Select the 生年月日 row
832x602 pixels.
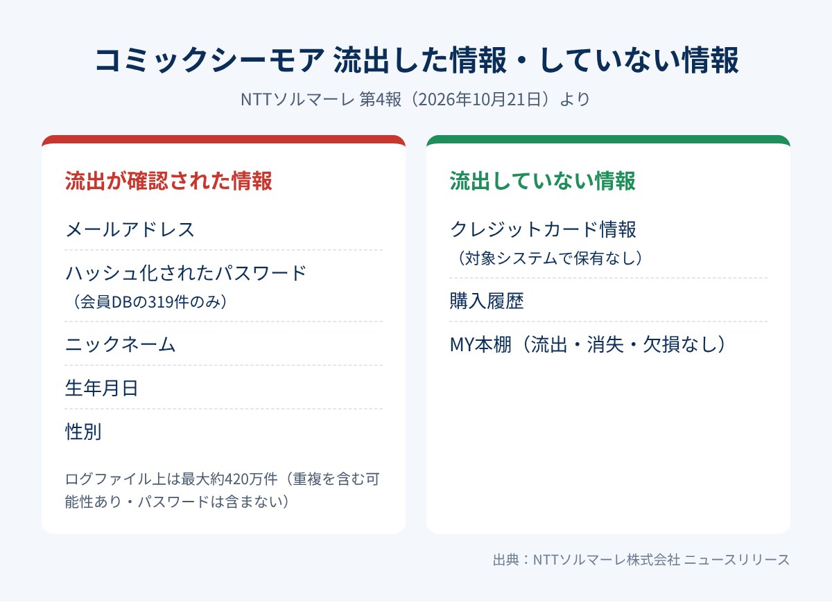click(223, 388)
